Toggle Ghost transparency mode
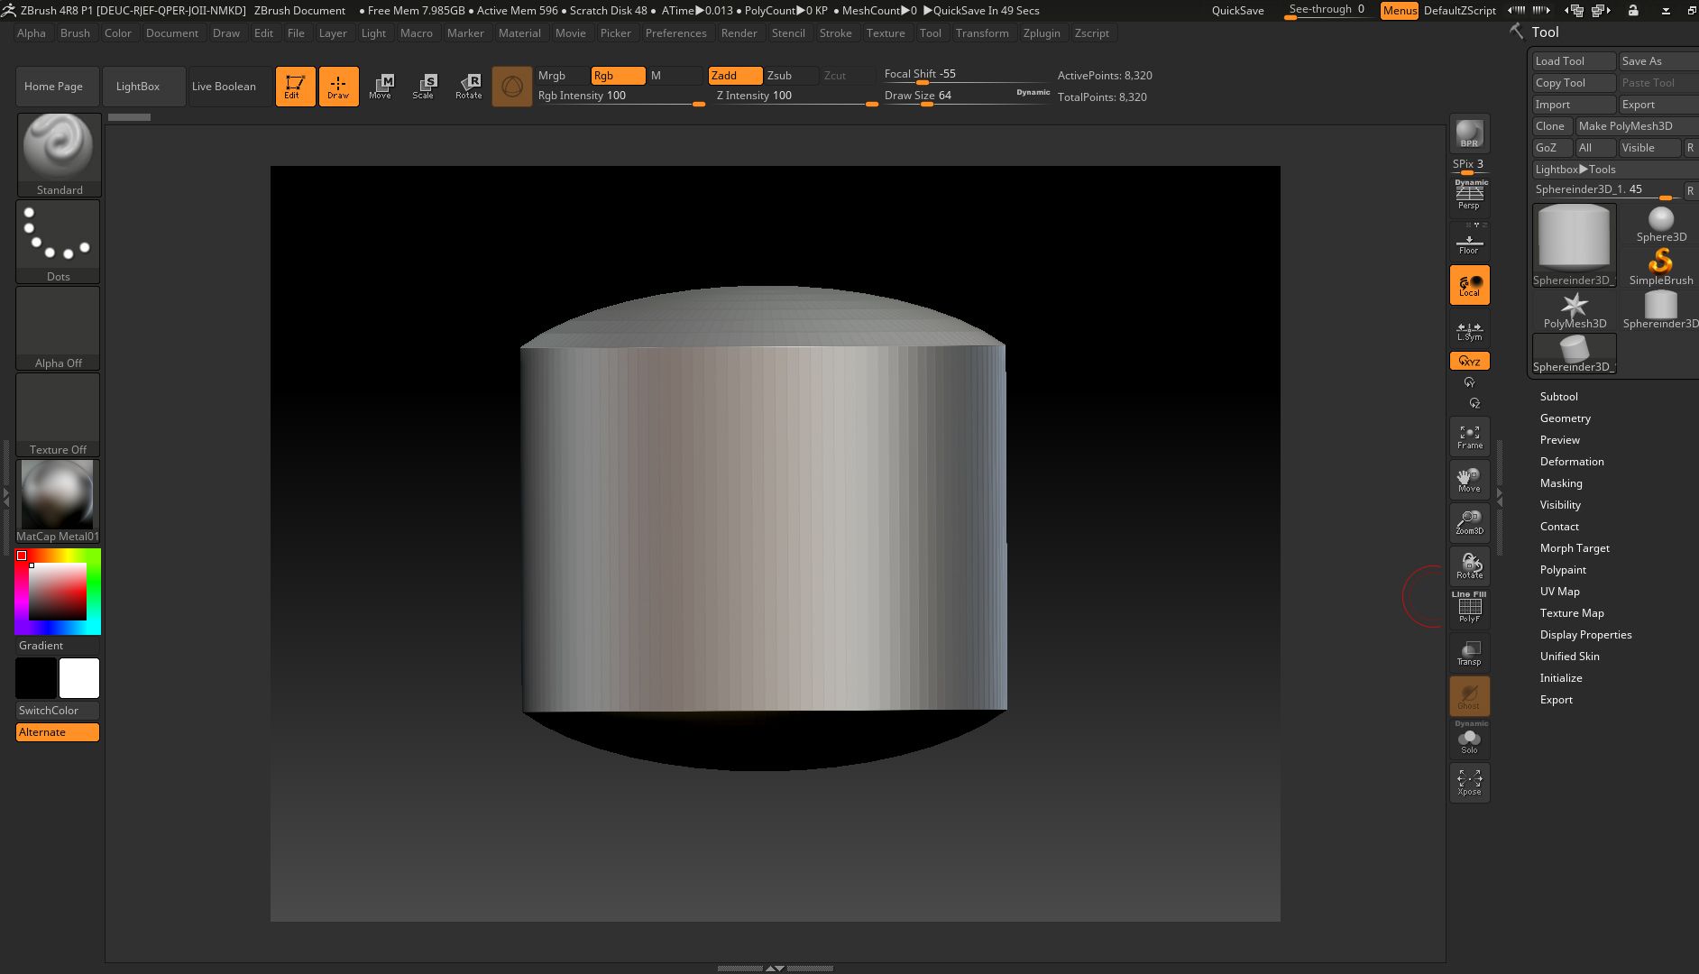Viewport: 1699px width, 974px height. (x=1469, y=696)
